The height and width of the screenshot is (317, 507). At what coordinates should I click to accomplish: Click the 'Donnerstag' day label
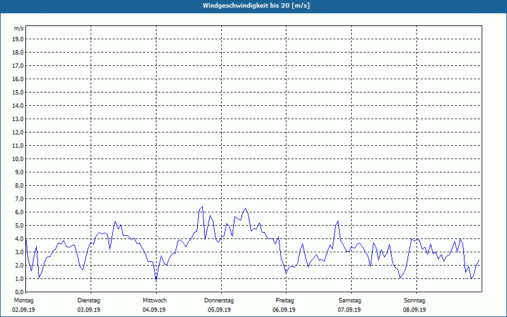click(x=219, y=301)
